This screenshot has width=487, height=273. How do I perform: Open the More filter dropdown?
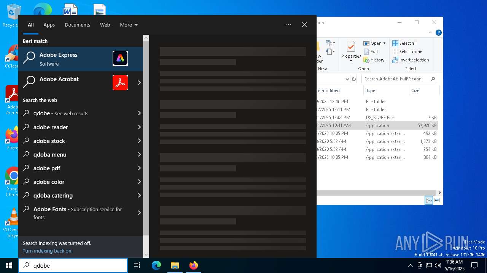(x=129, y=25)
